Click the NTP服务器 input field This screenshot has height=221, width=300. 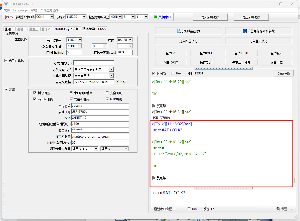[x=100, y=137]
